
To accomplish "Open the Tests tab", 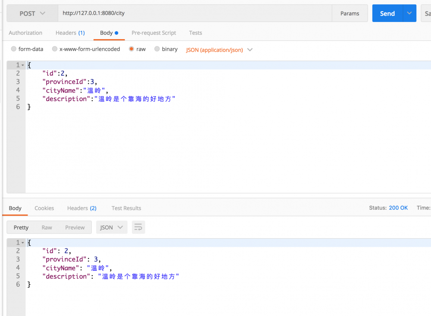I will coord(195,33).
